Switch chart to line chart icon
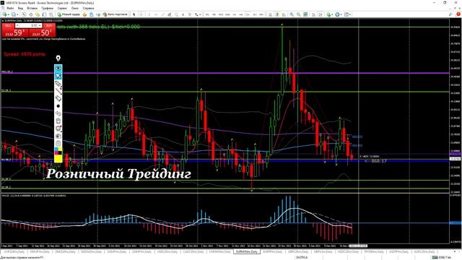 click(x=284, y=14)
